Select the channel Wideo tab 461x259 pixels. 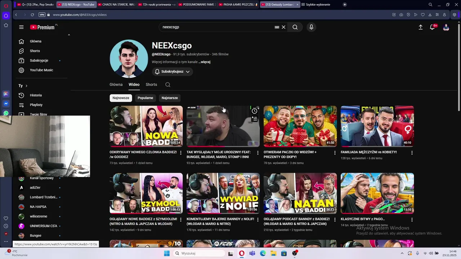(134, 85)
